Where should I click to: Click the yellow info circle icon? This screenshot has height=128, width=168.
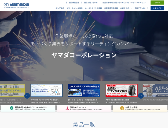[x=122, y=108]
